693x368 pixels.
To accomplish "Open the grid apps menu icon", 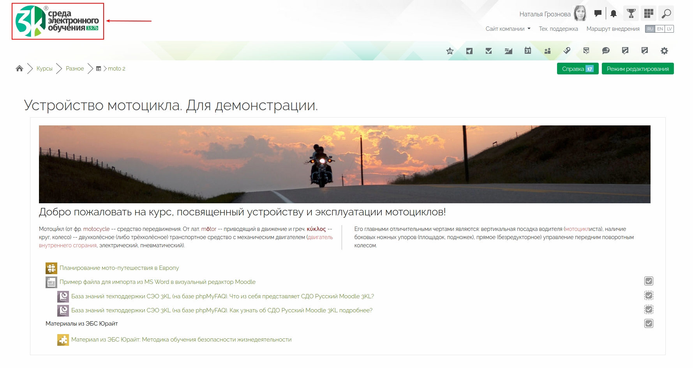I will (x=649, y=14).
